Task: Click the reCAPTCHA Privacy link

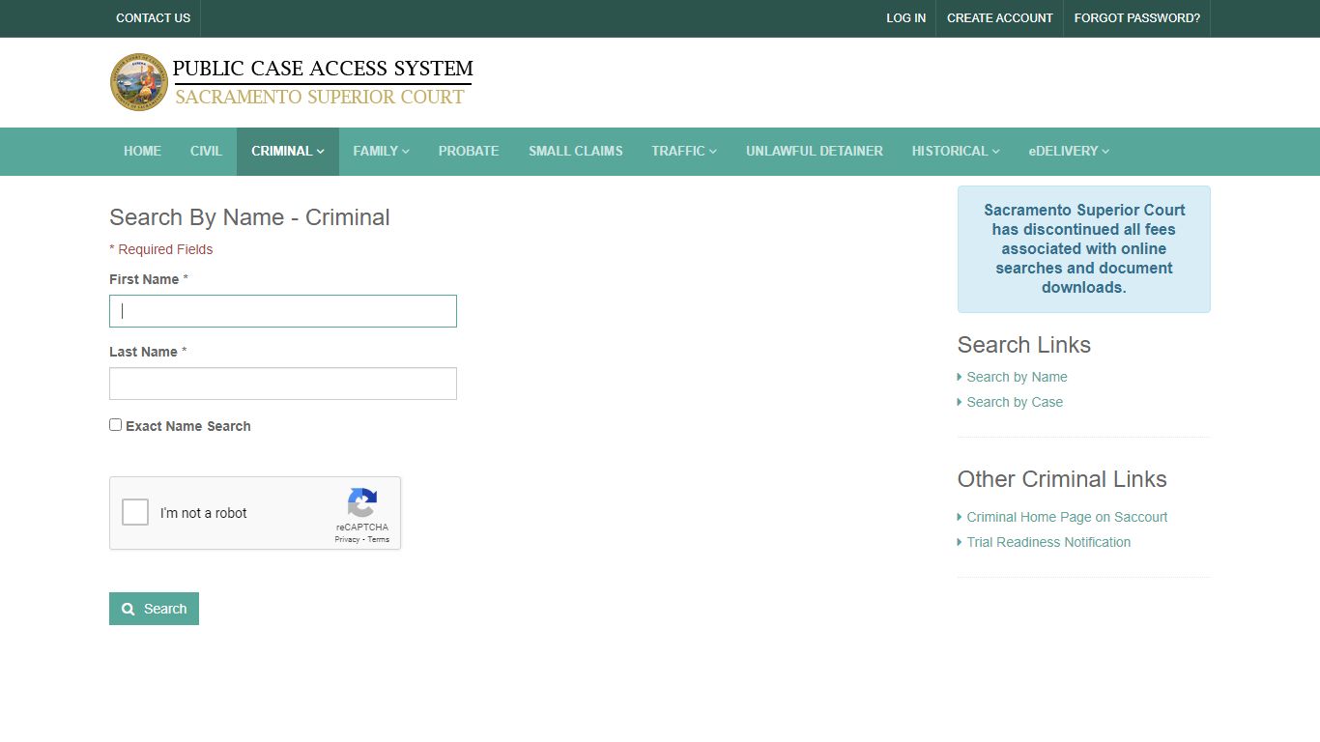Action: [347, 539]
